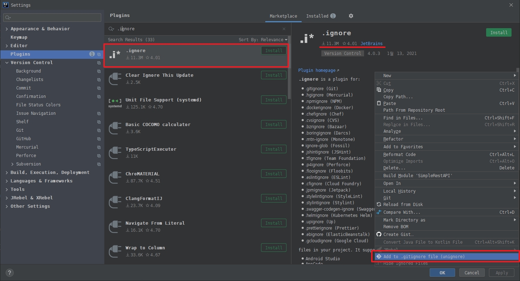Confirm settings with the OK button
The width and height of the screenshot is (520, 281).
(442, 273)
